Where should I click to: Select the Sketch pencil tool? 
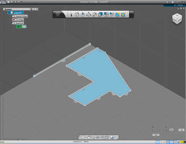pos(71,14)
